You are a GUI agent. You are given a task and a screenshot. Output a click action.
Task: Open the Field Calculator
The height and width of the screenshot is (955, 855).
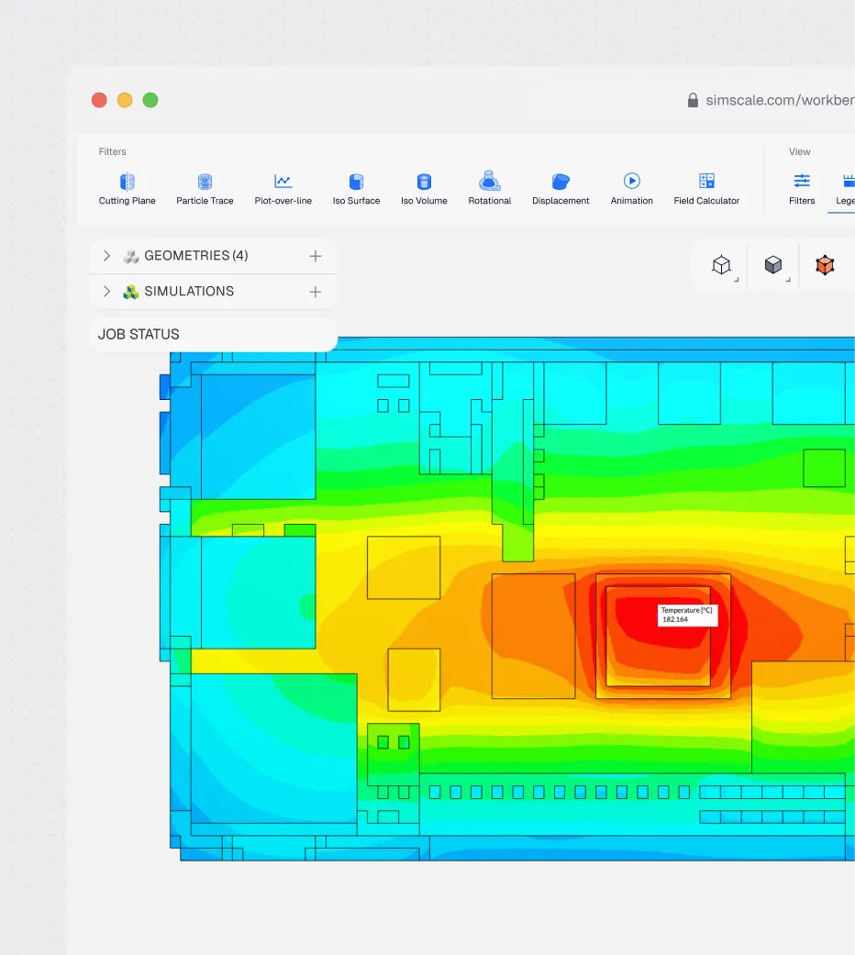click(x=706, y=189)
